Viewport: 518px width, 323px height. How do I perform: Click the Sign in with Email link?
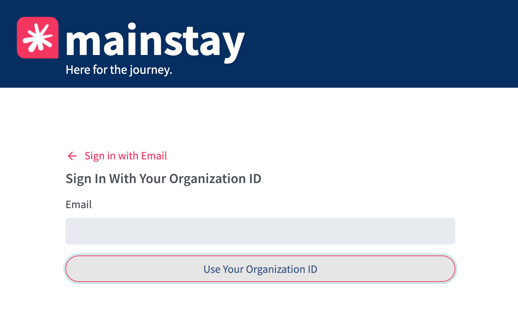[126, 156]
